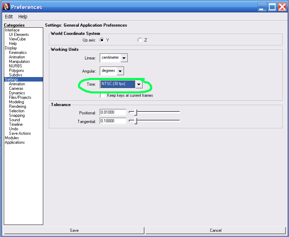The height and width of the screenshot is (237, 289).
Task: Select the Modules category
Action: coord(12,138)
